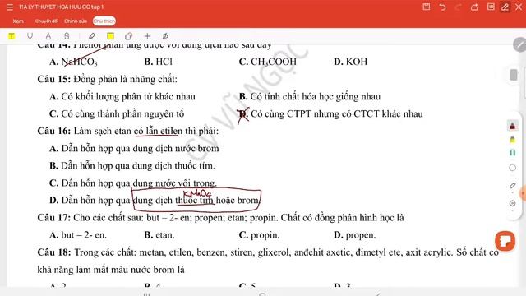This screenshot has height=296, width=526.
Task: Select the teal eraser tool in side panel
Action: click(512, 153)
